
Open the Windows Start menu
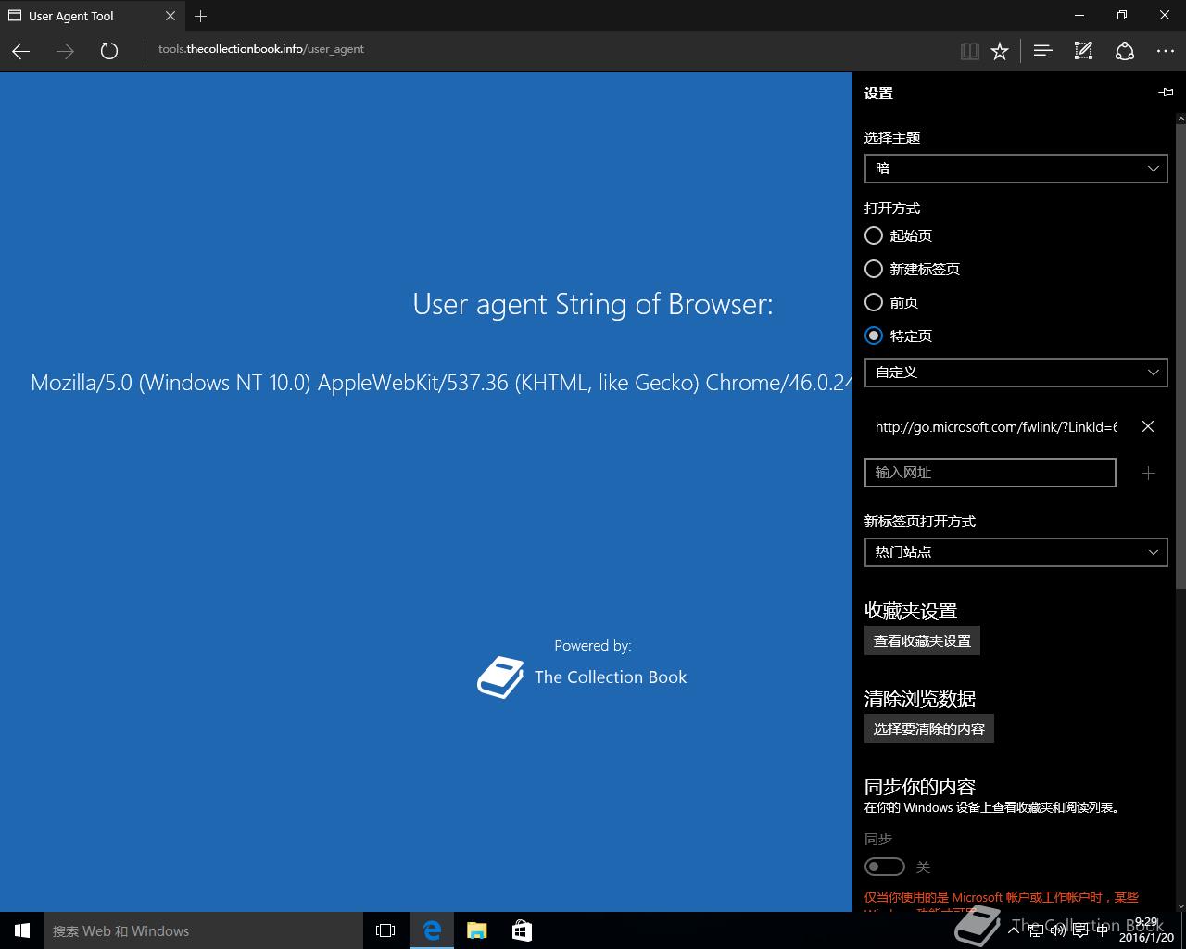tap(22, 930)
